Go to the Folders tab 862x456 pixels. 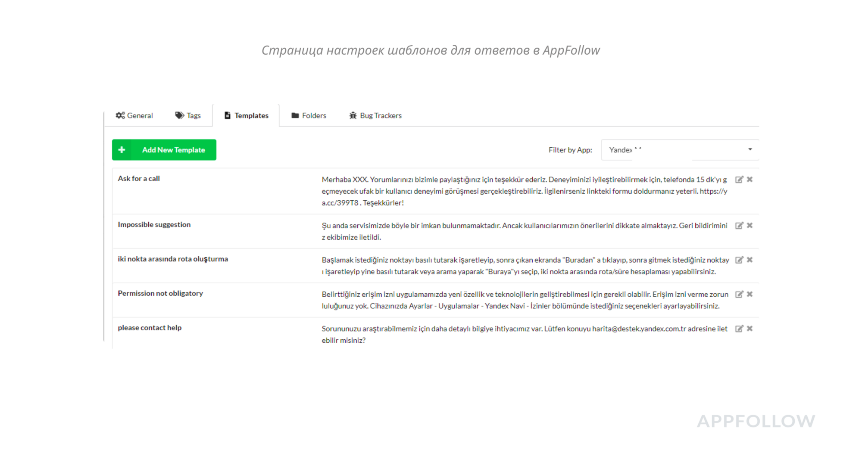(309, 115)
